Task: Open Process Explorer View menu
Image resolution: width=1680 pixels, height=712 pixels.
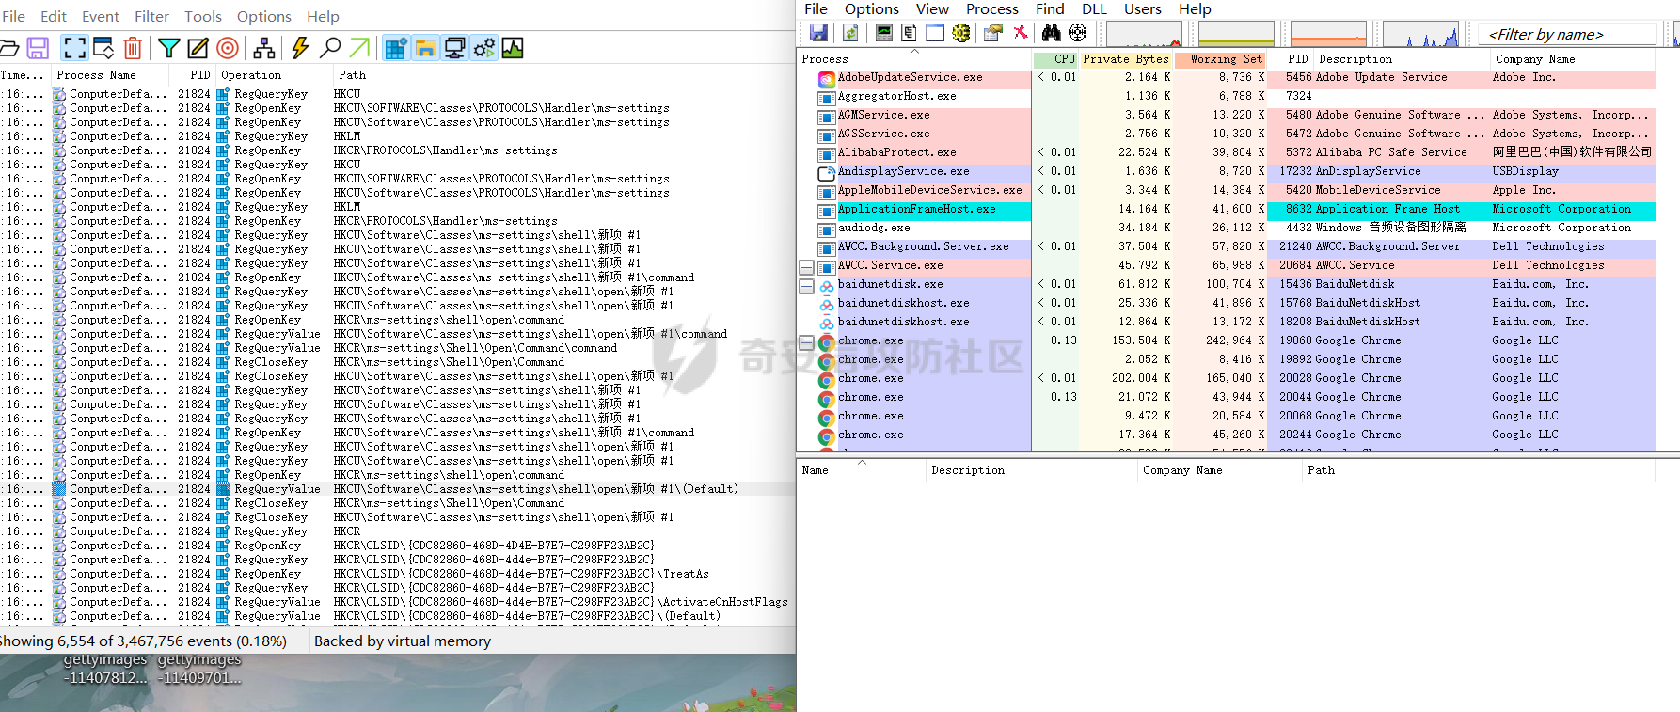Action: point(932,8)
